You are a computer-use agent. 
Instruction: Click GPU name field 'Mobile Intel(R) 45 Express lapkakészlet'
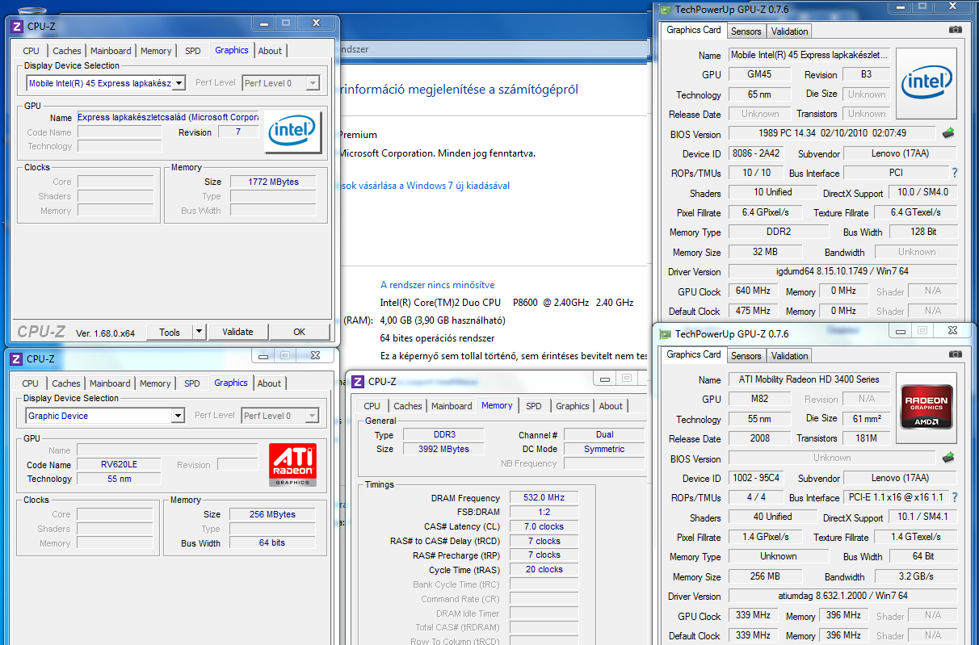coord(810,55)
